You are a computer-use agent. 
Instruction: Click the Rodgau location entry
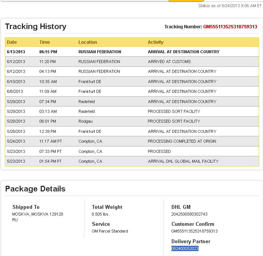(x=85, y=121)
